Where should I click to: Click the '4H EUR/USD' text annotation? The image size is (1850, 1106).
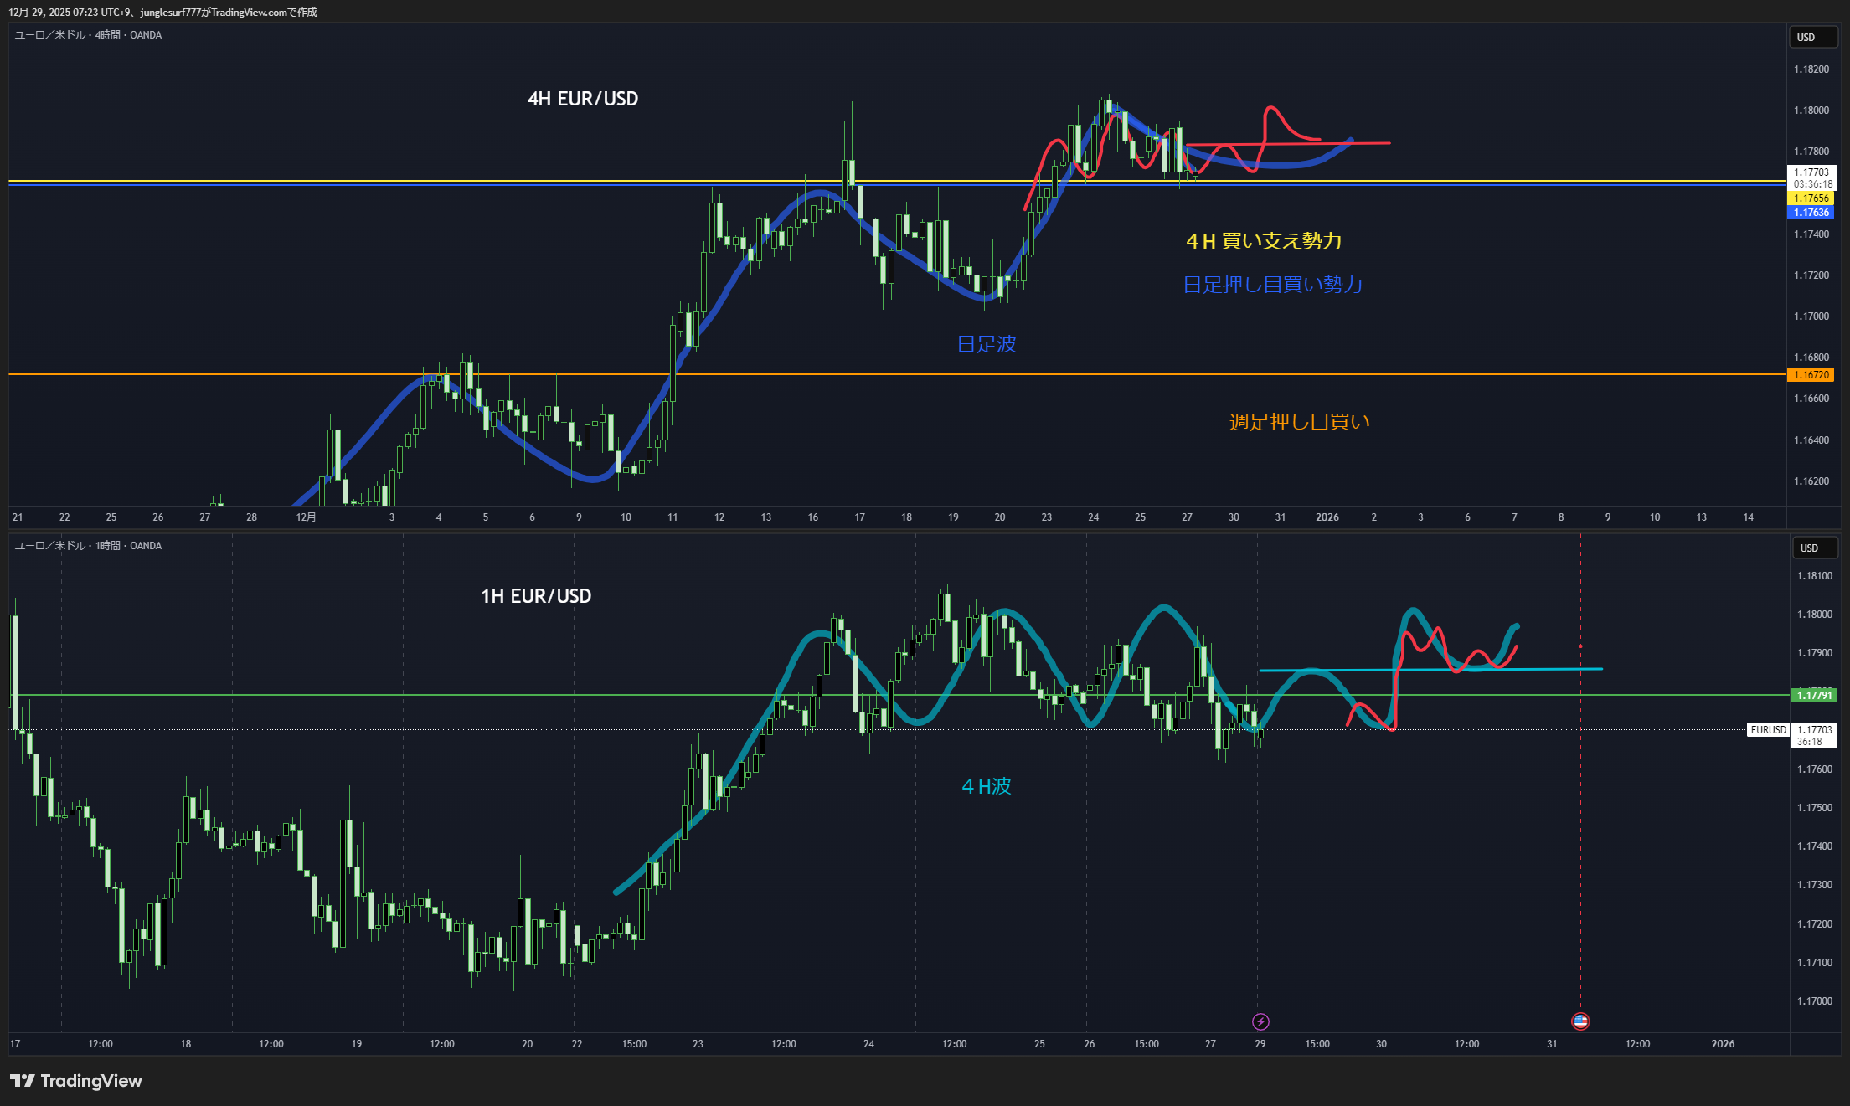[582, 99]
